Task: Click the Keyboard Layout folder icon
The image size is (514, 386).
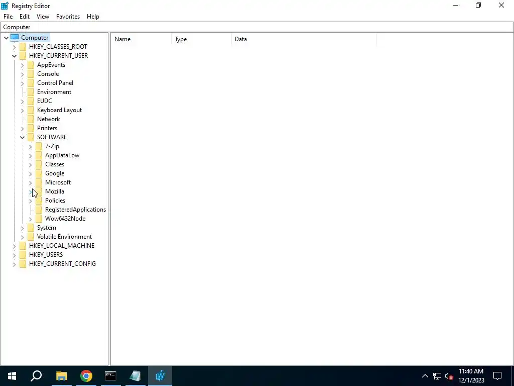Action: tap(31, 110)
